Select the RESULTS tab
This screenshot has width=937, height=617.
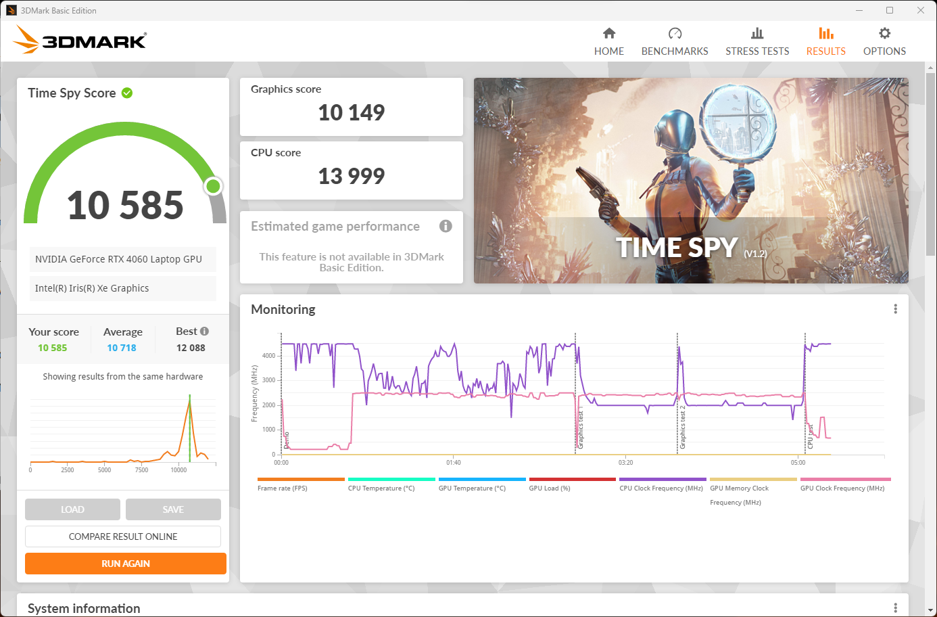pos(825,51)
